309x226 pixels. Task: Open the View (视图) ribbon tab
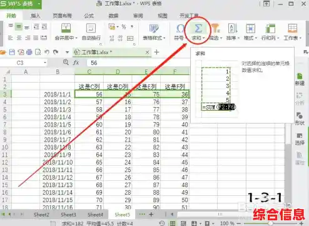163,16
